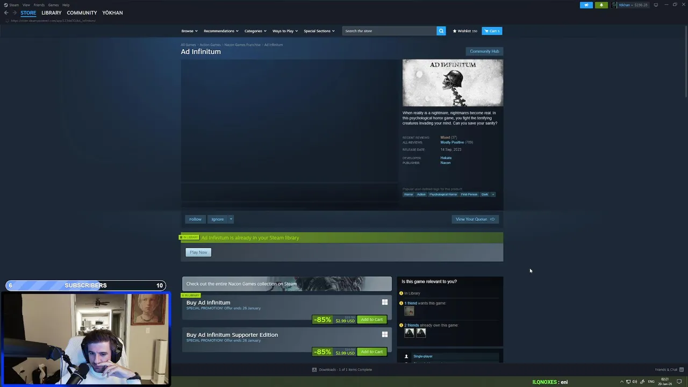Click the Ignore button
Image resolution: width=688 pixels, height=387 pixels.
pyautogui.click(x=217, y=219)
